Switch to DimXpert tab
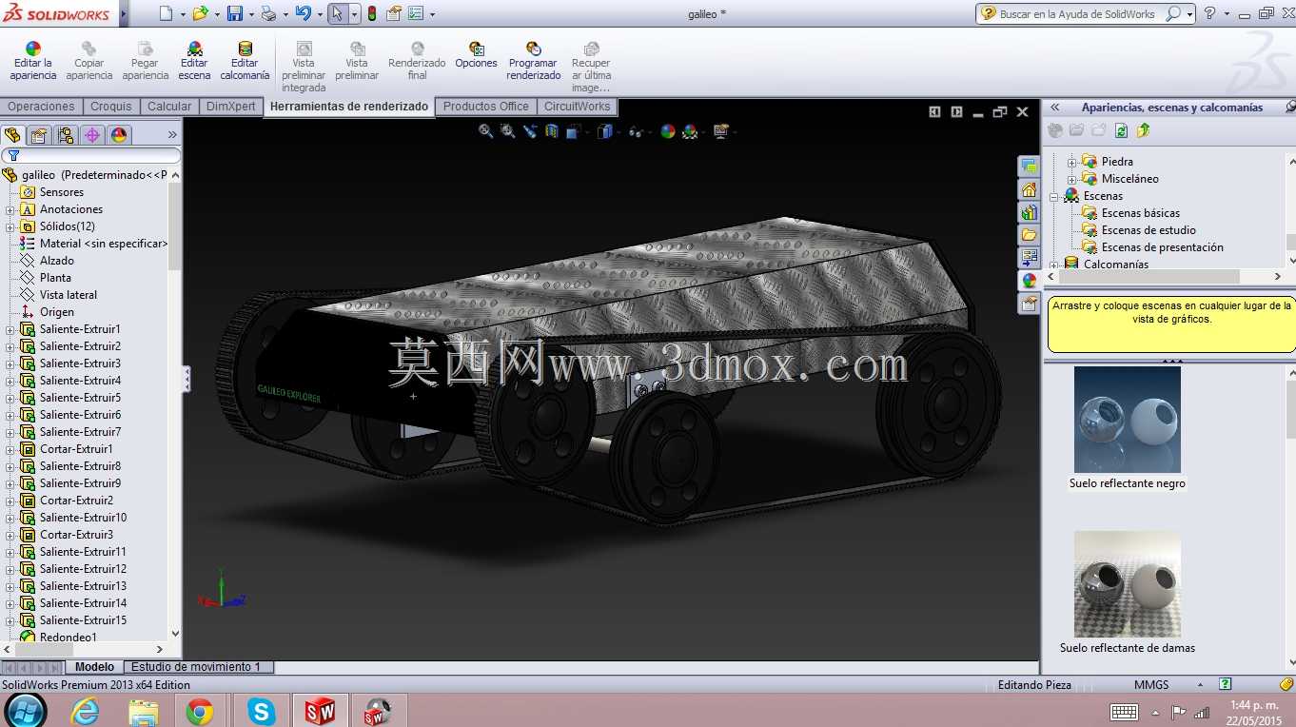The height and width of the screenshot is (727, 1296). [x=231, y=107]
